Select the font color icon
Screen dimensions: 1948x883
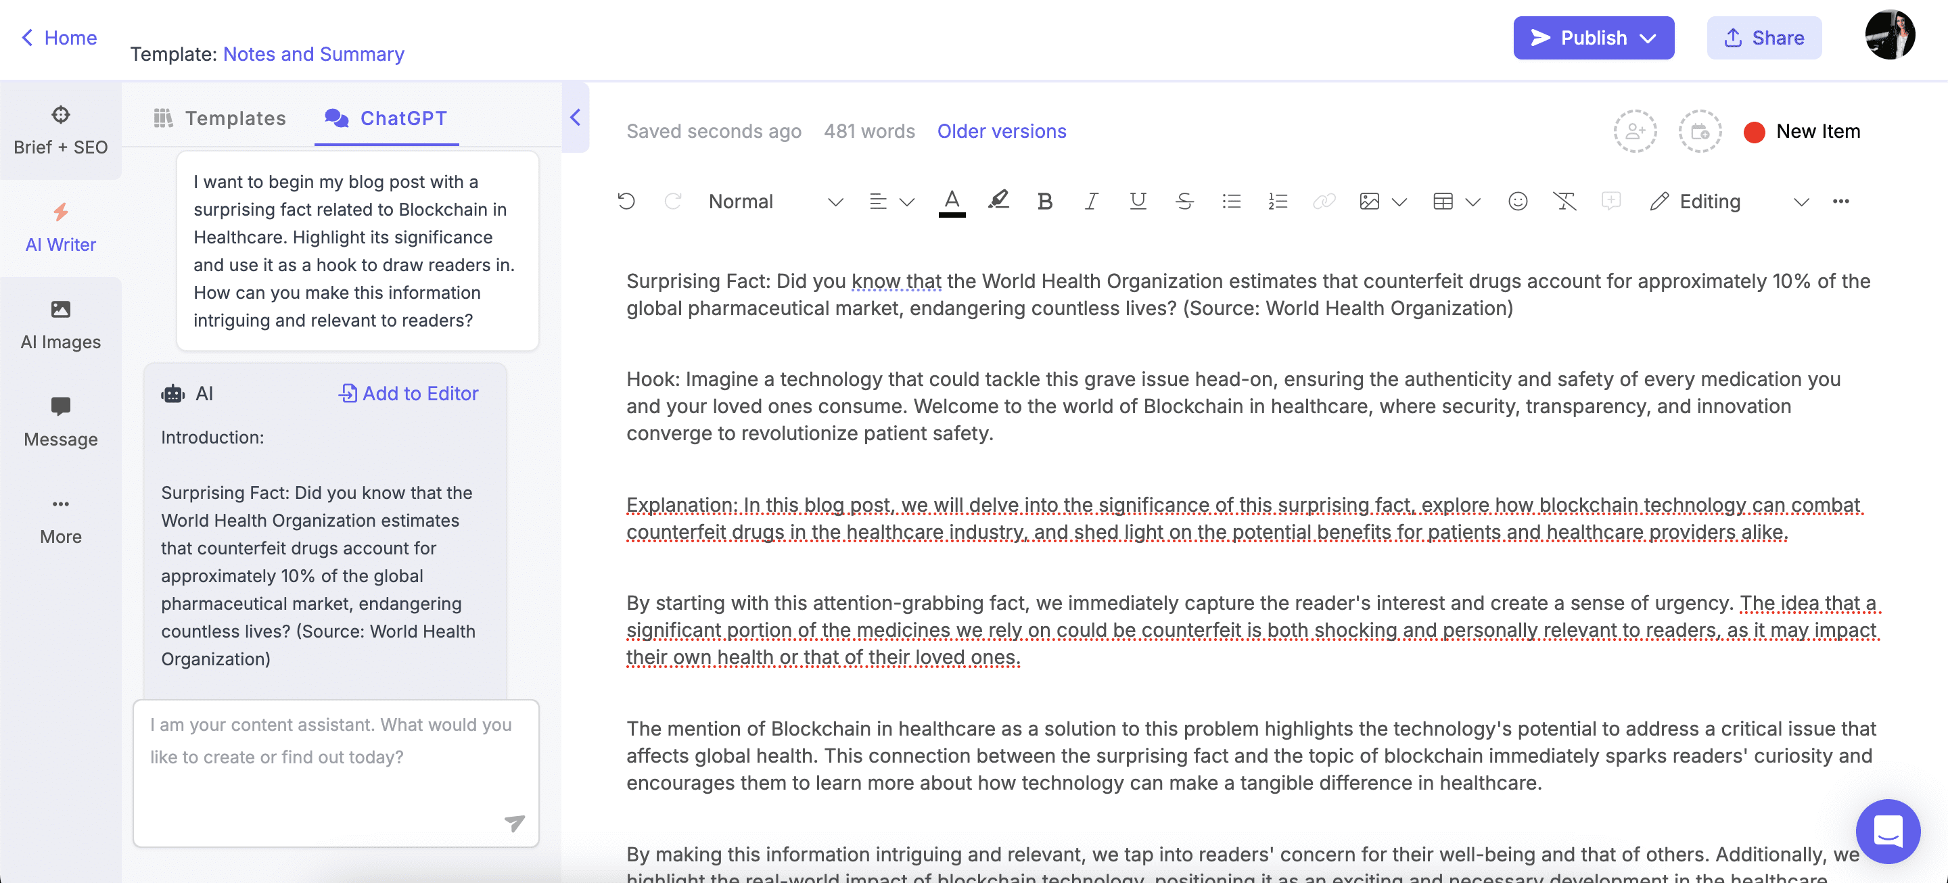click(952, 202)
